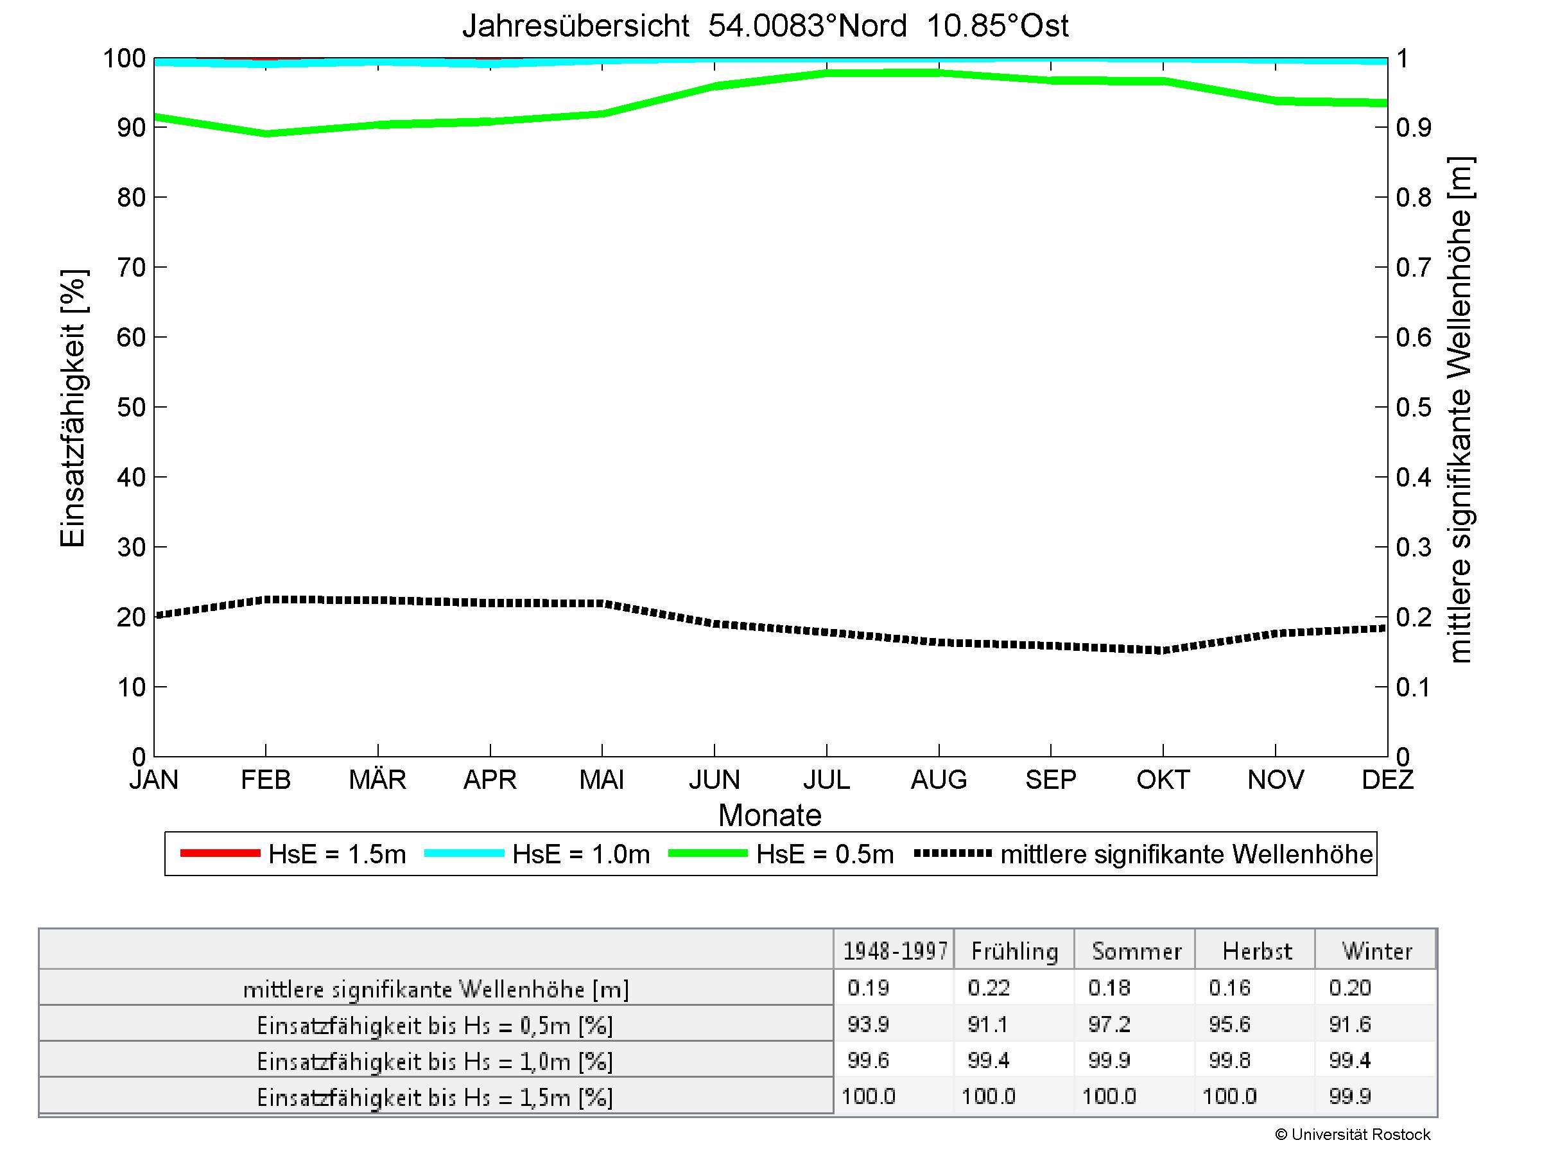Click the 'Monate' x-axis label
The width and height of the screenshot is (1542, 1156).
click(x=770, y=815)
